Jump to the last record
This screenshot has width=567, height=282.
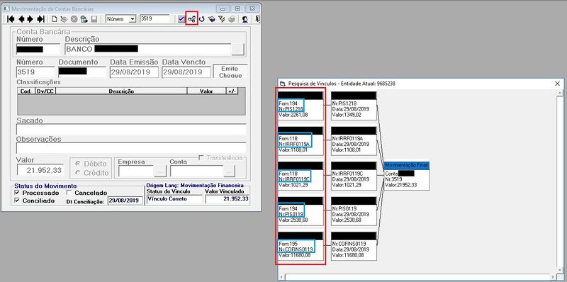click(41, 19)
